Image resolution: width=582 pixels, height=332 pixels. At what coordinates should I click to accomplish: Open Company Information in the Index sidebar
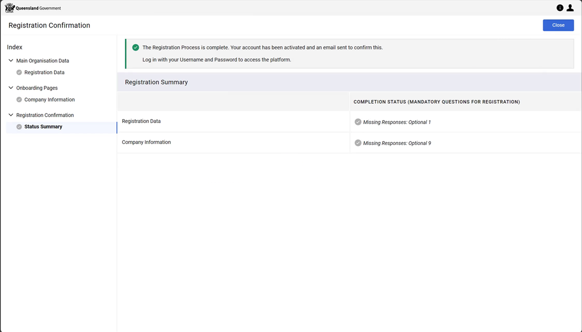pyautogui.click(x=50, y=100)
